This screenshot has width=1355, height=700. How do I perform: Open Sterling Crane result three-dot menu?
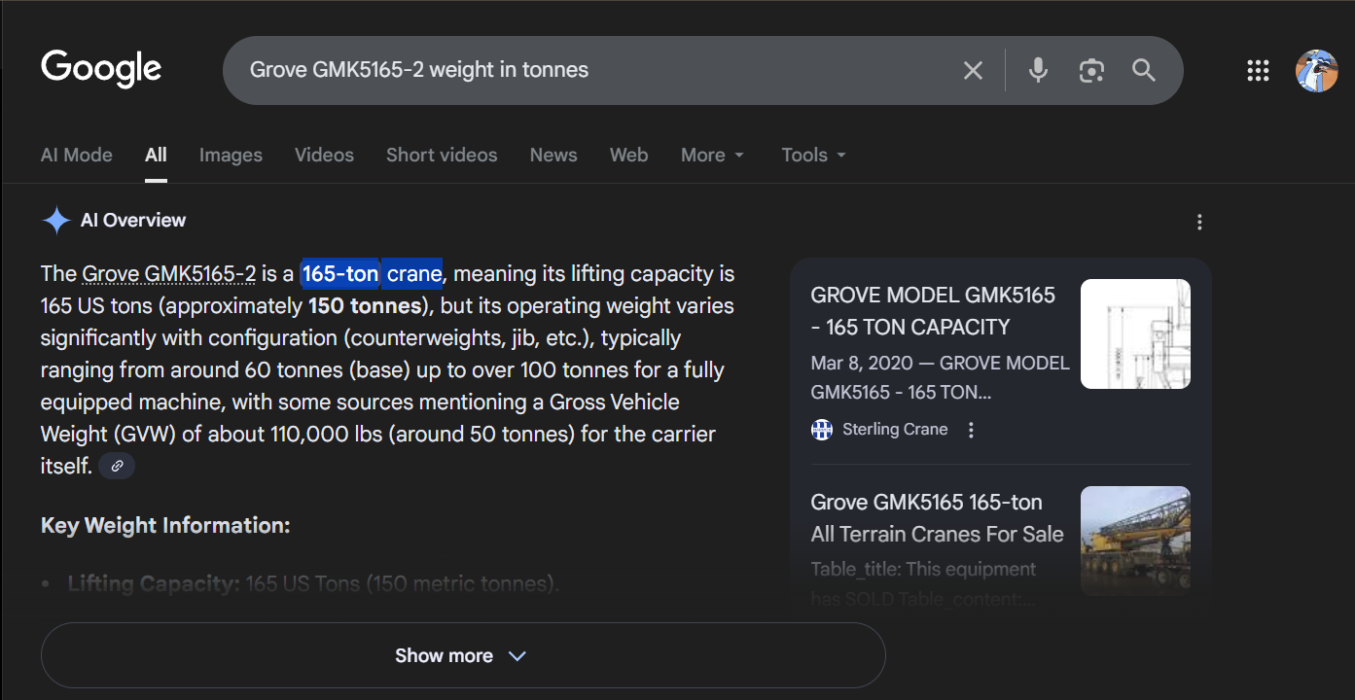coord(971,430)
